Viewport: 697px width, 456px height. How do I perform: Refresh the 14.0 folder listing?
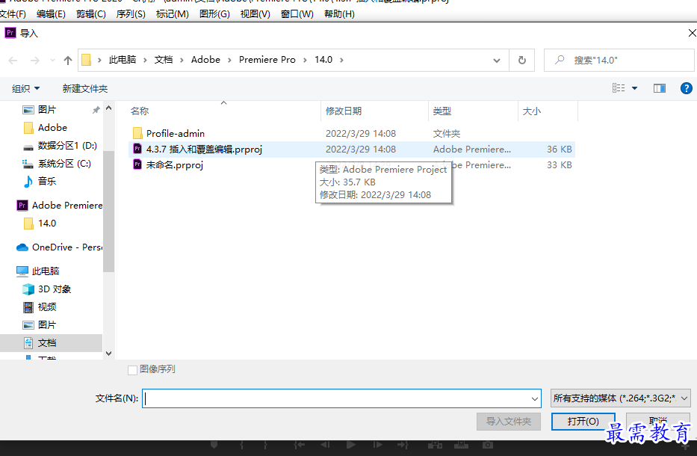[522, 60]
